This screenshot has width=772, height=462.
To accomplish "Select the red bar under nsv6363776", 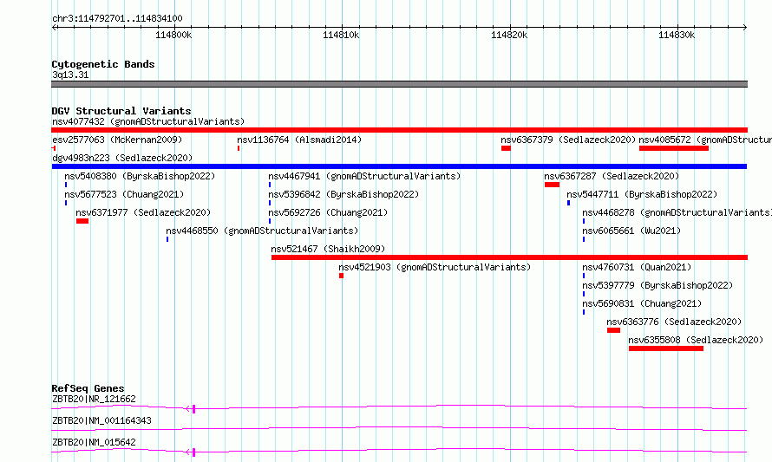I will pos(613,330).
